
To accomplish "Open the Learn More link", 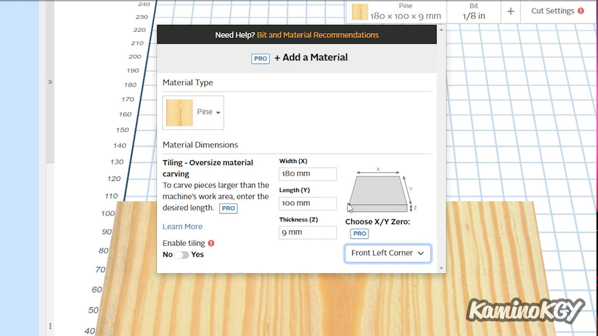I will pyautogui.click(x=183, y=227).
